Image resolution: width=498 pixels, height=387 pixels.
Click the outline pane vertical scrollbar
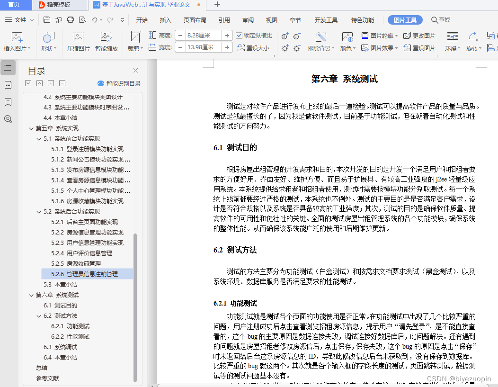pyautogui.click(x=135, y=307)
